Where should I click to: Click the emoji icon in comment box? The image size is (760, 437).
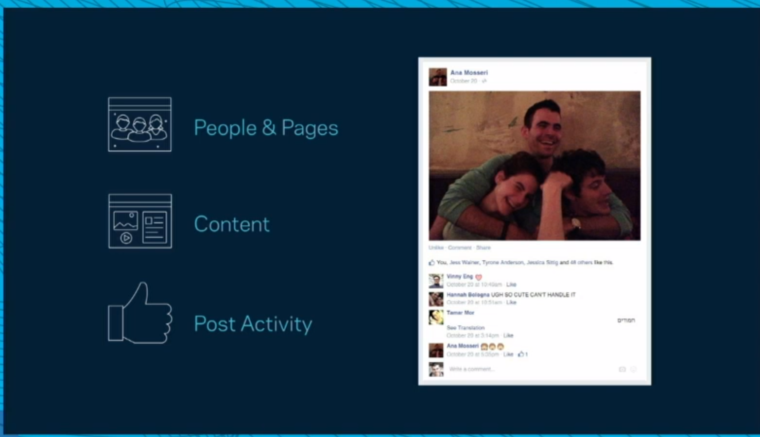coord(633,370)
